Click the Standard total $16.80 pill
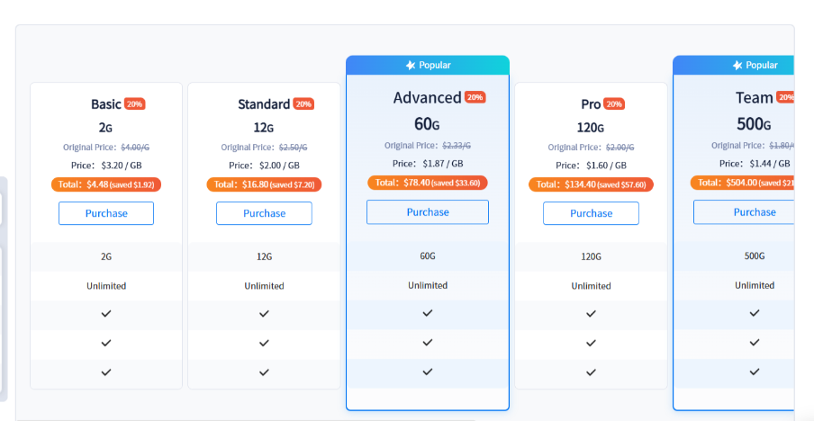 point(264,184)
